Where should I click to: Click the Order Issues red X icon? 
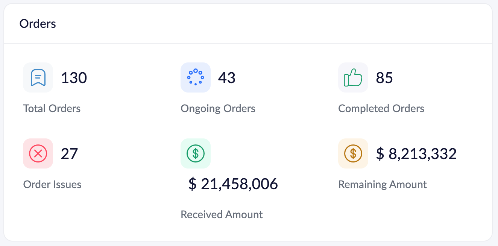pos(38,153)
